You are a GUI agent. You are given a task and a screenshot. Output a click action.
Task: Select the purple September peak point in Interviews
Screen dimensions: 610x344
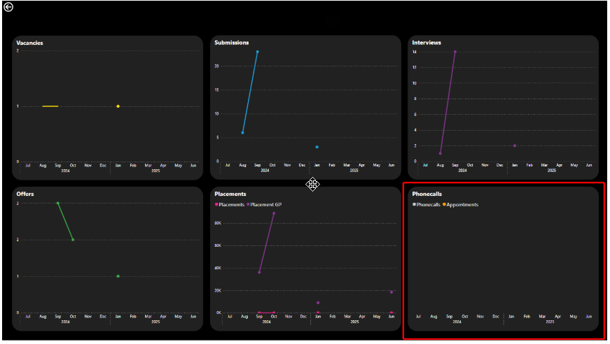coord(455,52)
